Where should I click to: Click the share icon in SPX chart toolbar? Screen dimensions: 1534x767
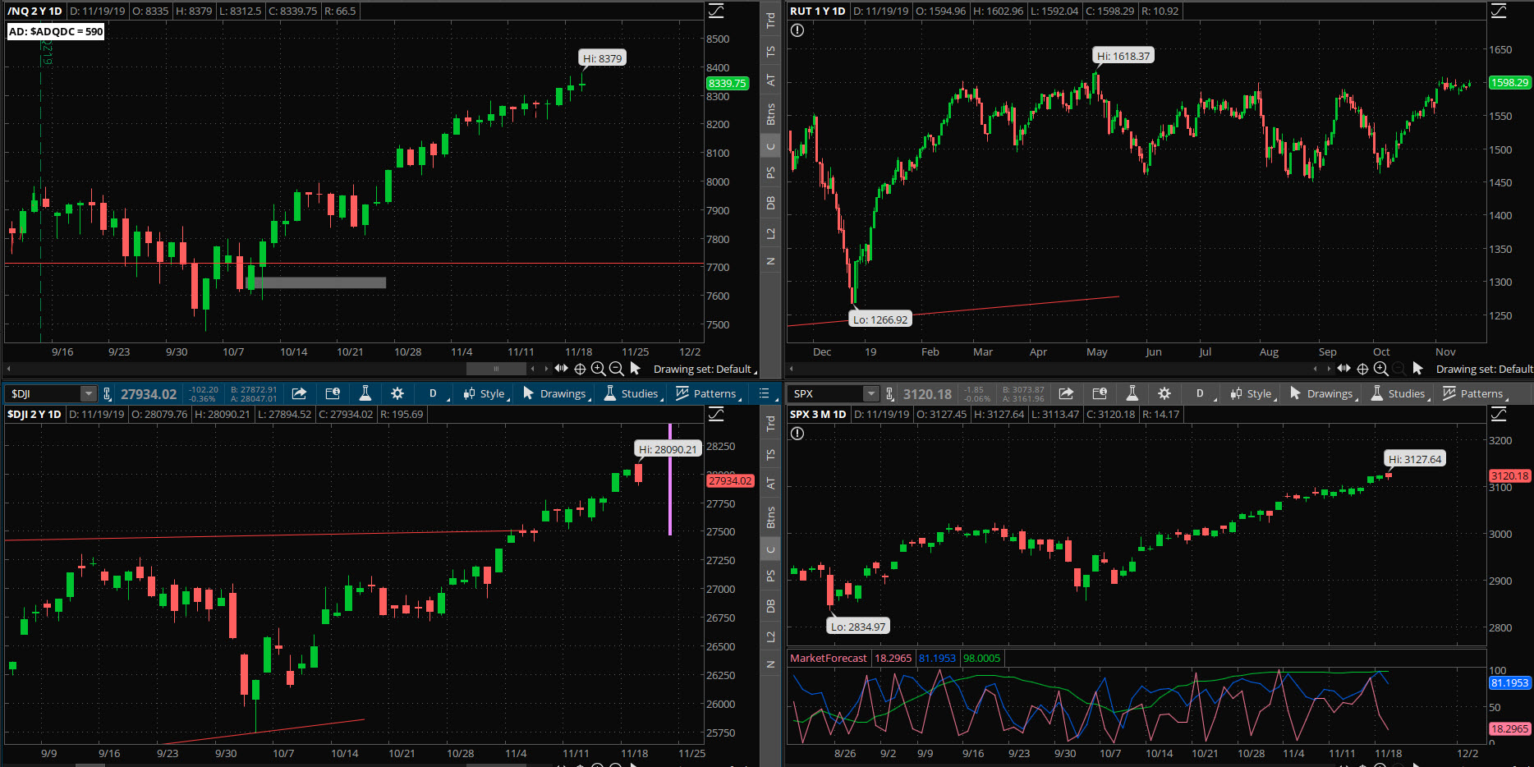coord(1066,393)
